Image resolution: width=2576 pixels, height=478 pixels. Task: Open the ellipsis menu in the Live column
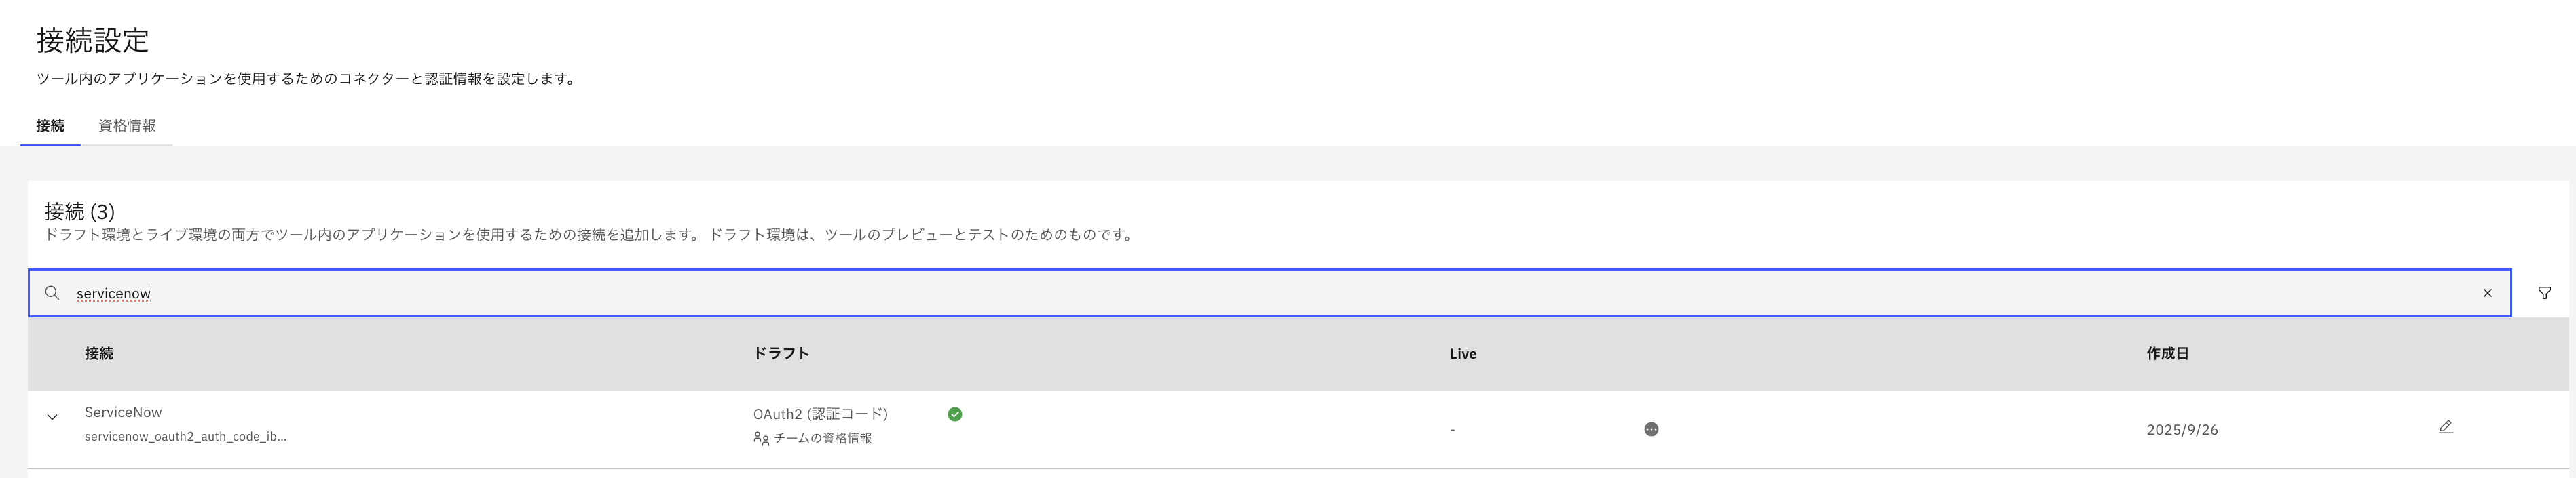pos(1650,429)
